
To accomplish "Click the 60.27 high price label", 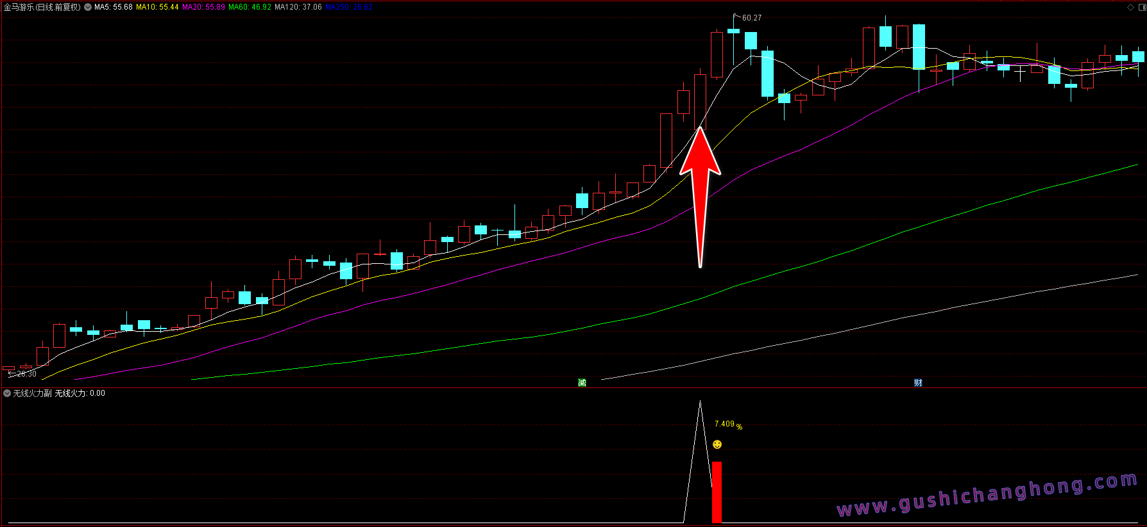I will click(x=751, y=18).
